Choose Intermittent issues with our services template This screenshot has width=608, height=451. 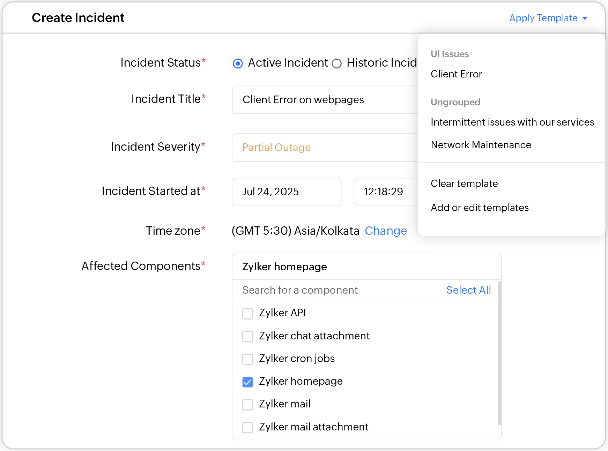point(512,122)
